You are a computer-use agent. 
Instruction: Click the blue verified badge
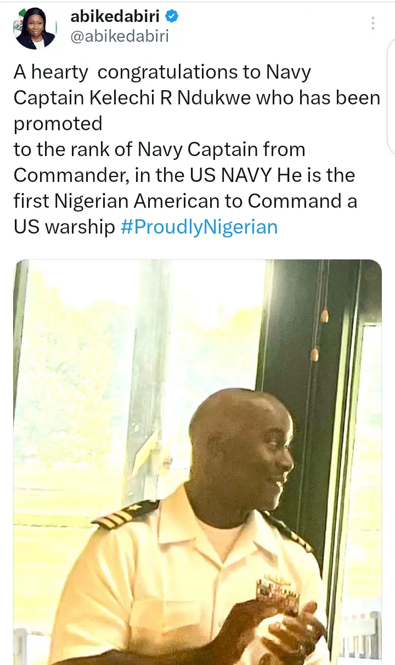click(x=172, y=17)
